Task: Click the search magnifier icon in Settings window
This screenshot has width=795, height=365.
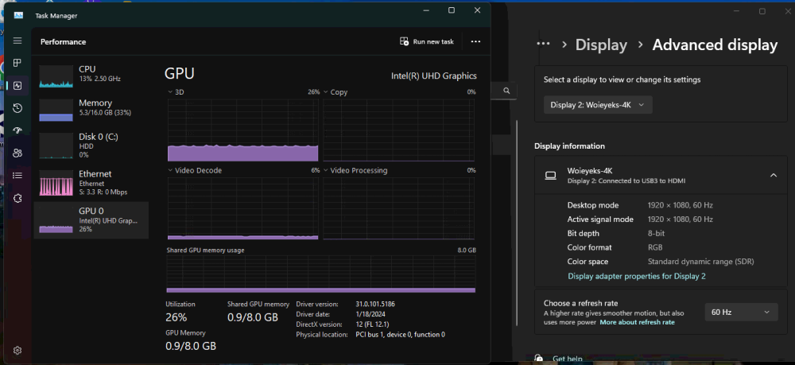Action: point(506,90)
